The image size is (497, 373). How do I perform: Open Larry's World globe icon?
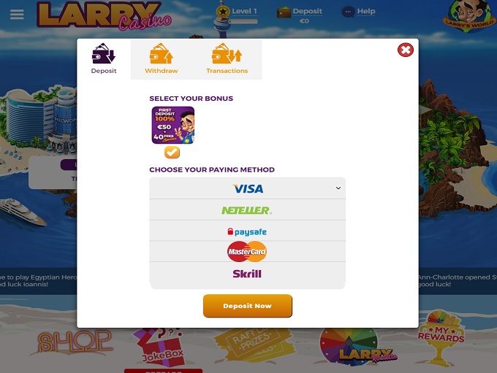click(x=469, y=15)
